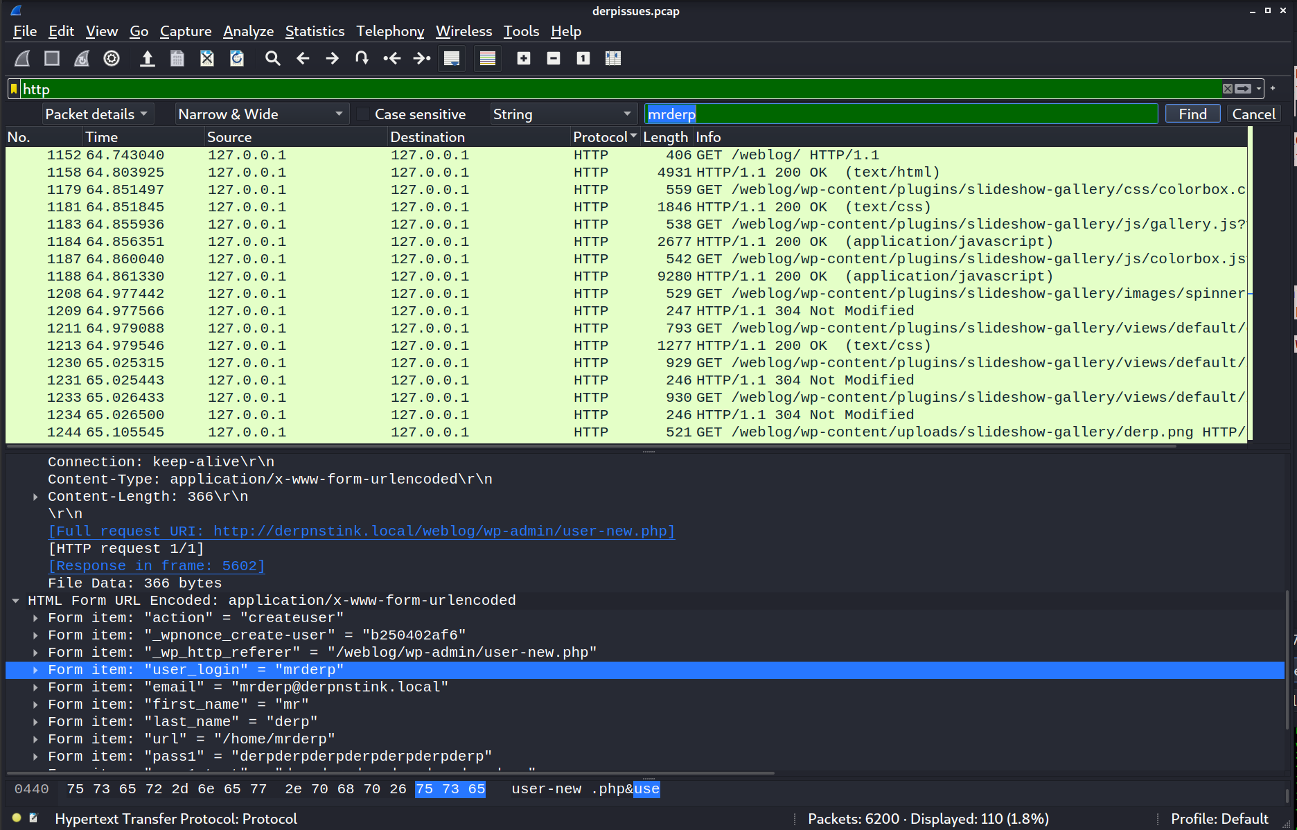Click the mrderp search text field
Viewport: 1297px width, 830px height.
coord(901,114)
